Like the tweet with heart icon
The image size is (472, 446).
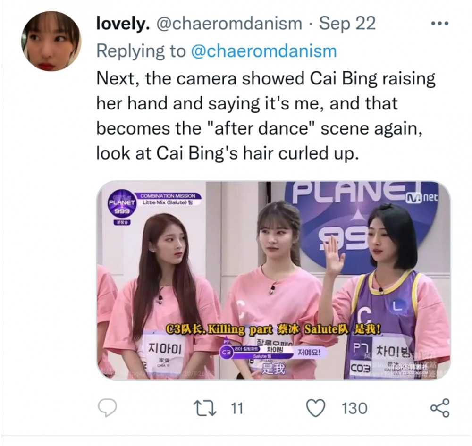(315, 408)
